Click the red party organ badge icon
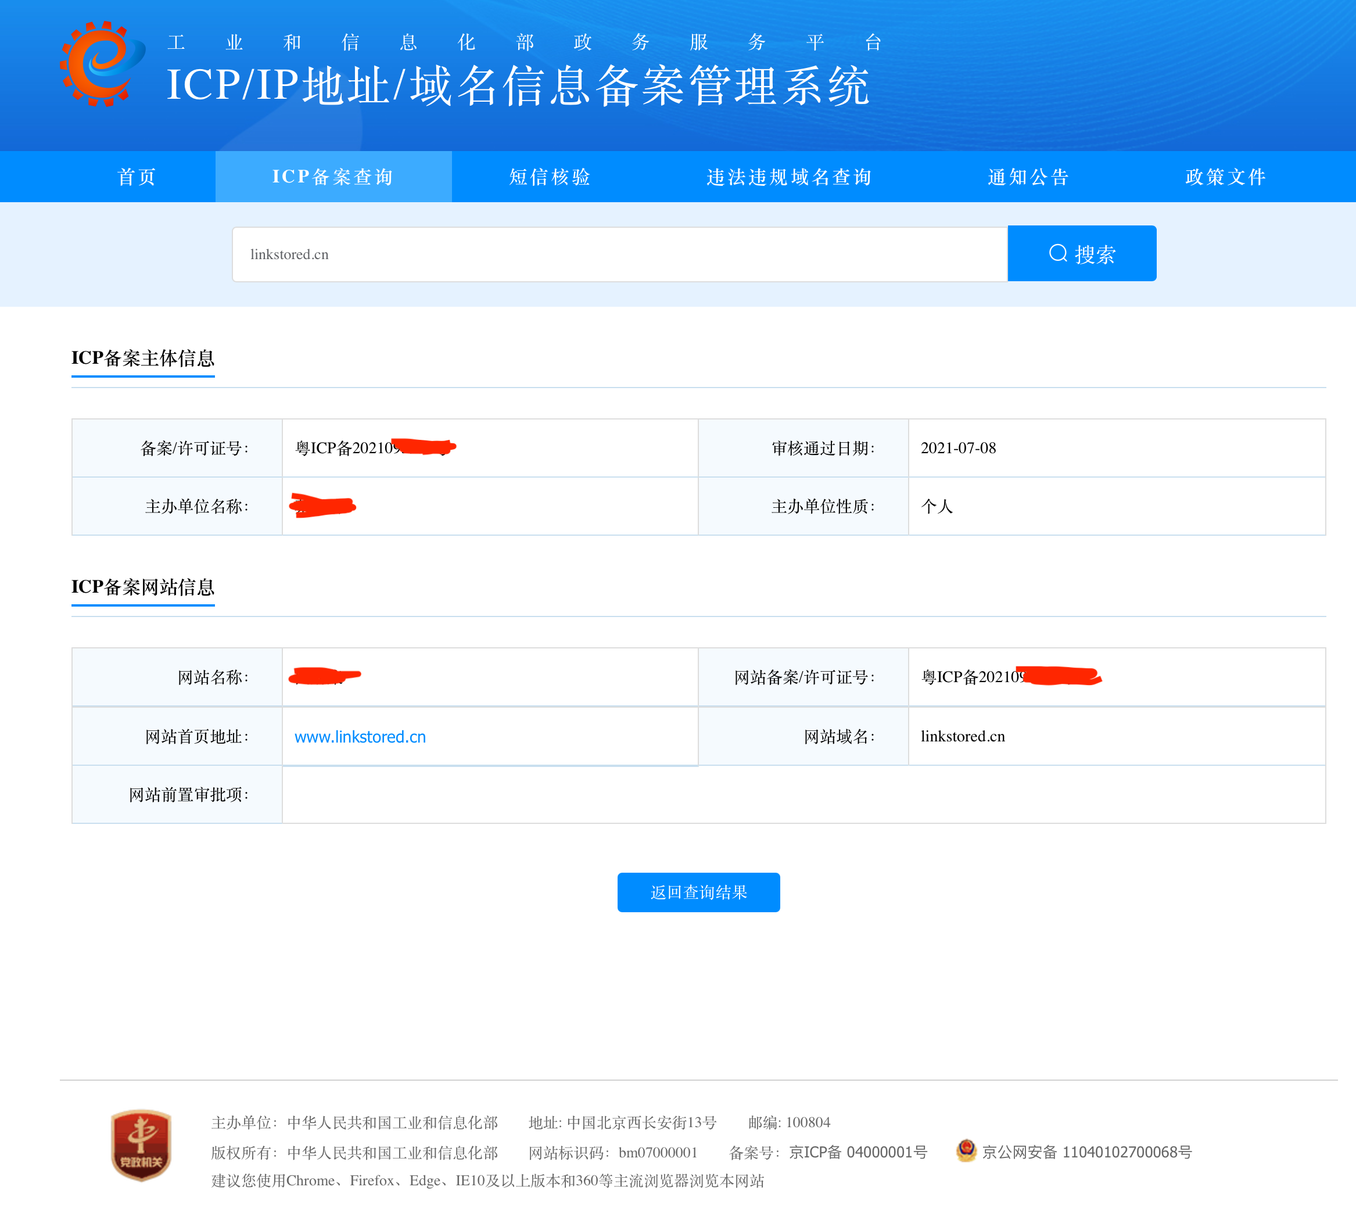This screenshot has width=1356, height=1219. tap(141, 1145)
